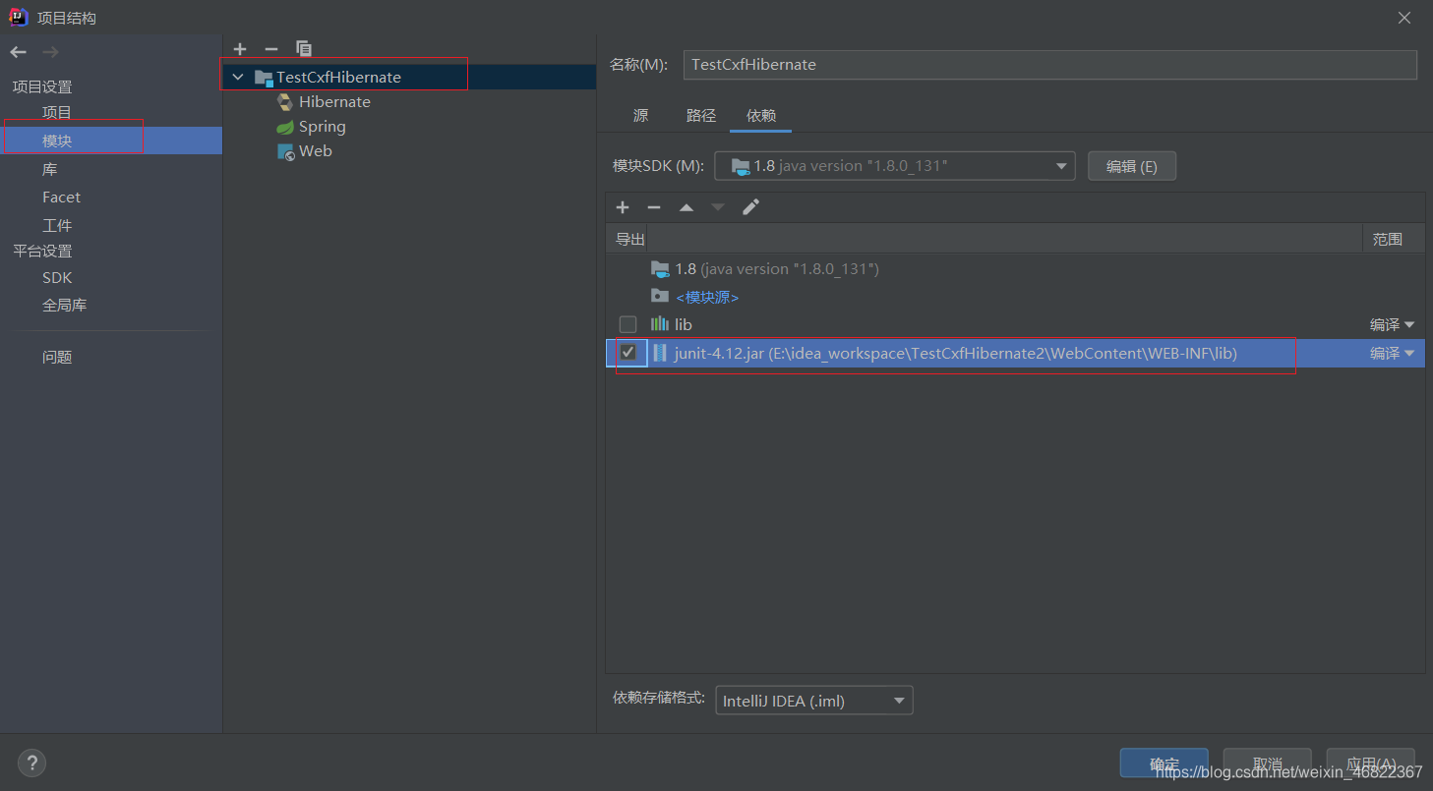Click the junit-4.12.jar file icon
This screenshot has width=1433, height=791.
coord(660,353)
